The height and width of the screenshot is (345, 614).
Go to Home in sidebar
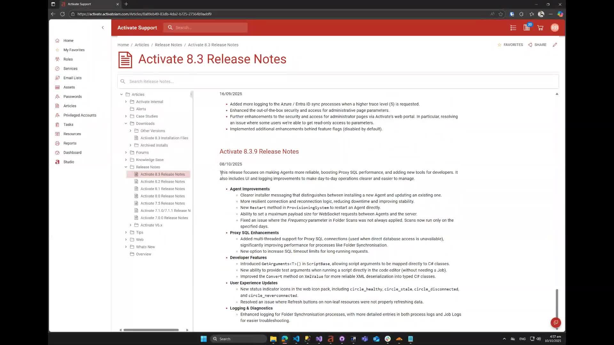pyautogui.click(x=68, y=41)
